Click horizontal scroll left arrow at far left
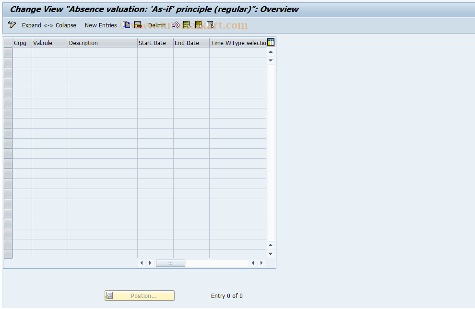475x309 pixels. pos(142,263)
